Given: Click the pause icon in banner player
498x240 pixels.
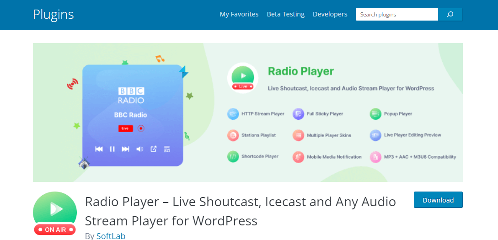Looking at the screenshot, I should (112, 149).
